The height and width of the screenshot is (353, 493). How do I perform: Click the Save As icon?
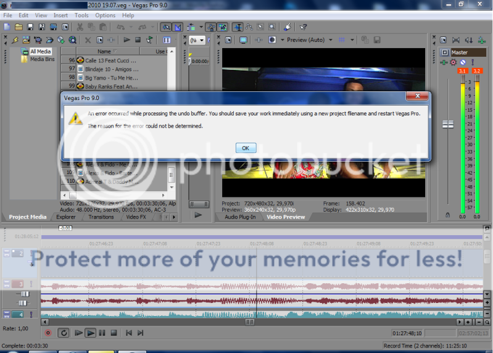click(x=41, y=27)
